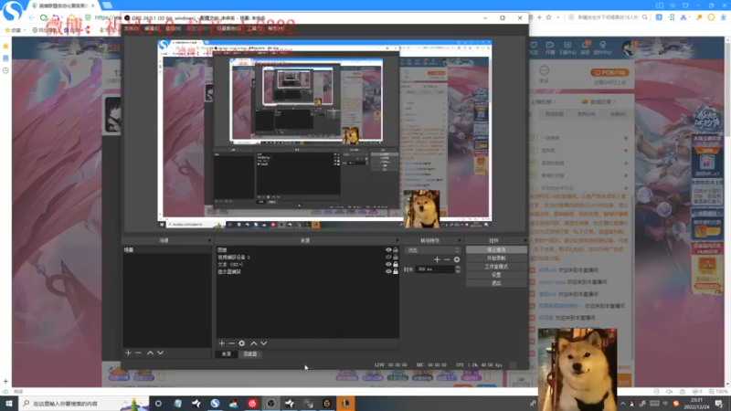Click the 退出 exit button in OBS
The width and height of the screenshot is (731, 411).
tap(496, 283)
